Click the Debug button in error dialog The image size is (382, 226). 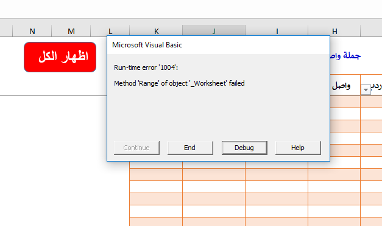tap(244, 148)
